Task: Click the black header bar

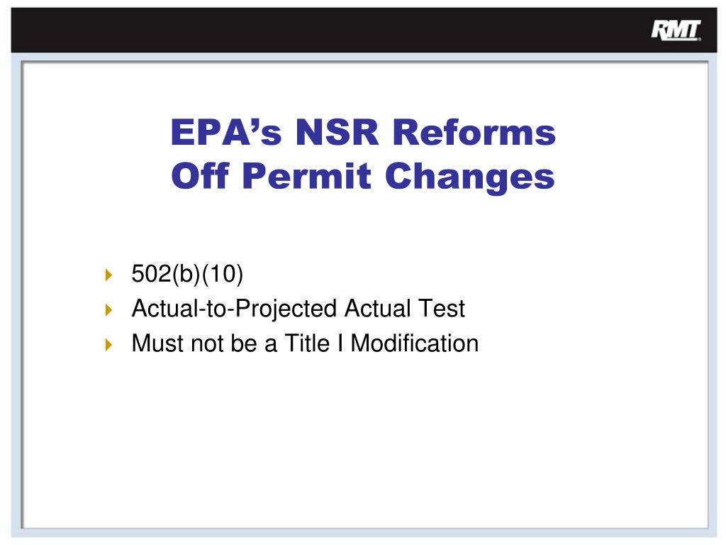Action: point(364,30)
